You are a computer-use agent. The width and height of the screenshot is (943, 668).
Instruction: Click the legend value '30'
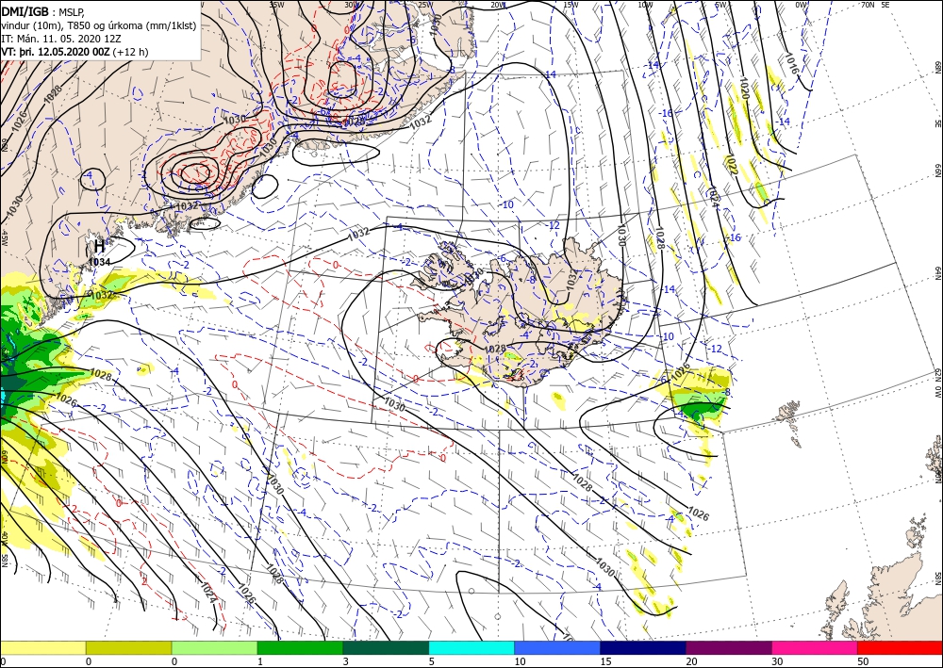[777, 661]
